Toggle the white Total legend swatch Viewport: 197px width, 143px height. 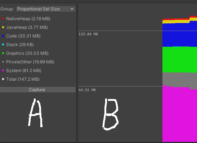pos(3,79)
